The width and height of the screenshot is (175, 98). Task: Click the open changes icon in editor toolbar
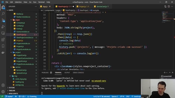tap(165, 7)
